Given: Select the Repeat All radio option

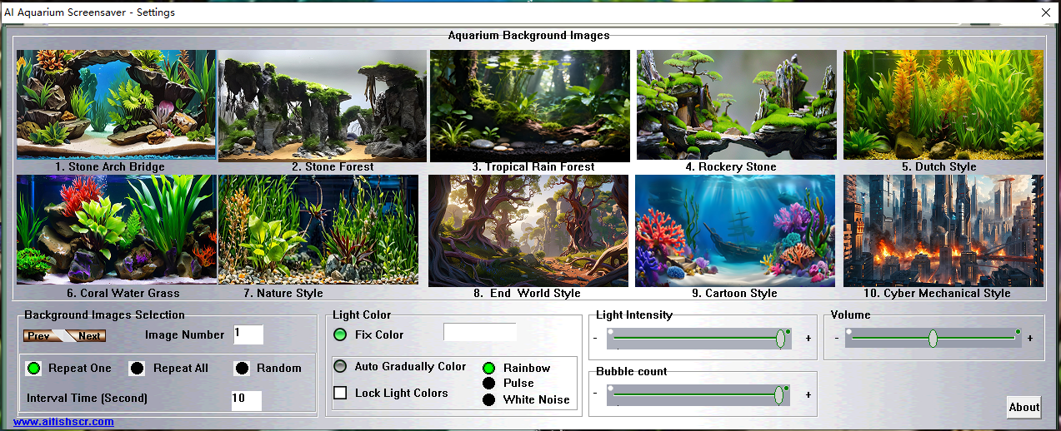Looking at the screenshot, I should 138,368.
